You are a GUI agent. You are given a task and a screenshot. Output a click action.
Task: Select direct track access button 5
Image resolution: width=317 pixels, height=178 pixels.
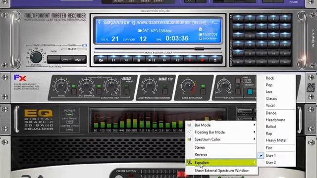[285, 18]
